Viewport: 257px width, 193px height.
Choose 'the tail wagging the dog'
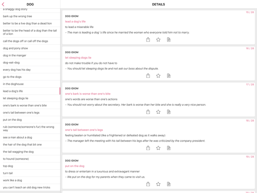(x=30, y=152)
